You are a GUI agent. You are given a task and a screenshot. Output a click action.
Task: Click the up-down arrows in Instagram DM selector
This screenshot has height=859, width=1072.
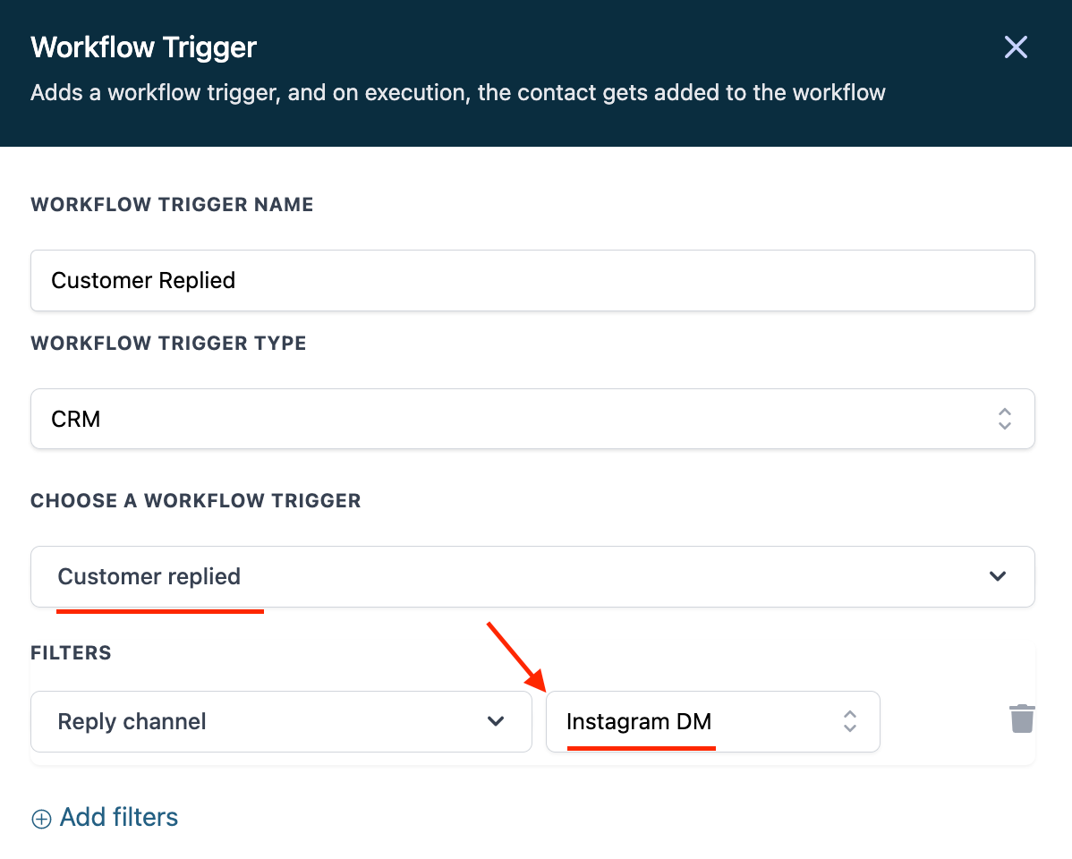click(850, 721)
